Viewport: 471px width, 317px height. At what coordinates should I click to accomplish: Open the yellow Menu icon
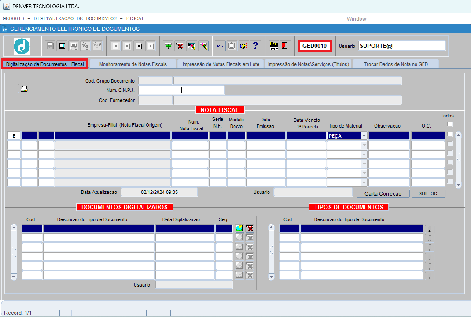pyautogui.click(x=274, y=46)
